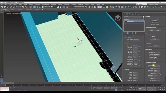Choose the Rectangular Selection Region tool
166x93 pixels.
(x=29, y=7)
